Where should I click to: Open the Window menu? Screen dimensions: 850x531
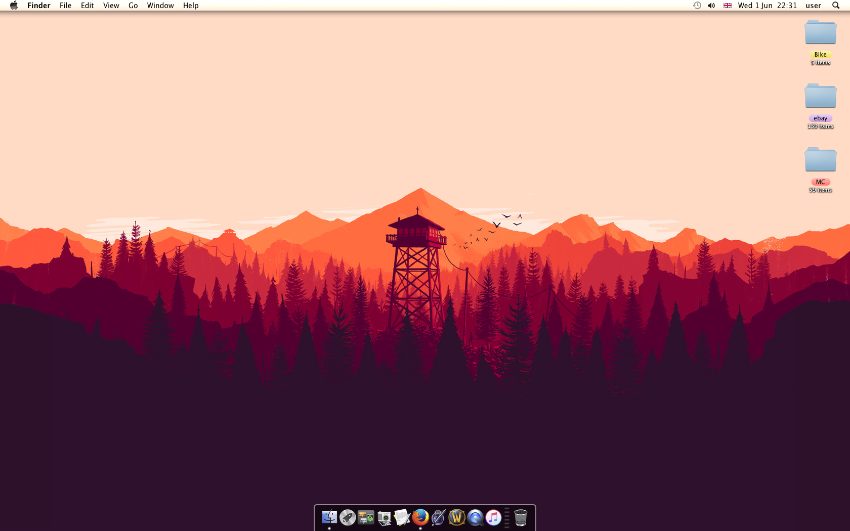point(160,6)
